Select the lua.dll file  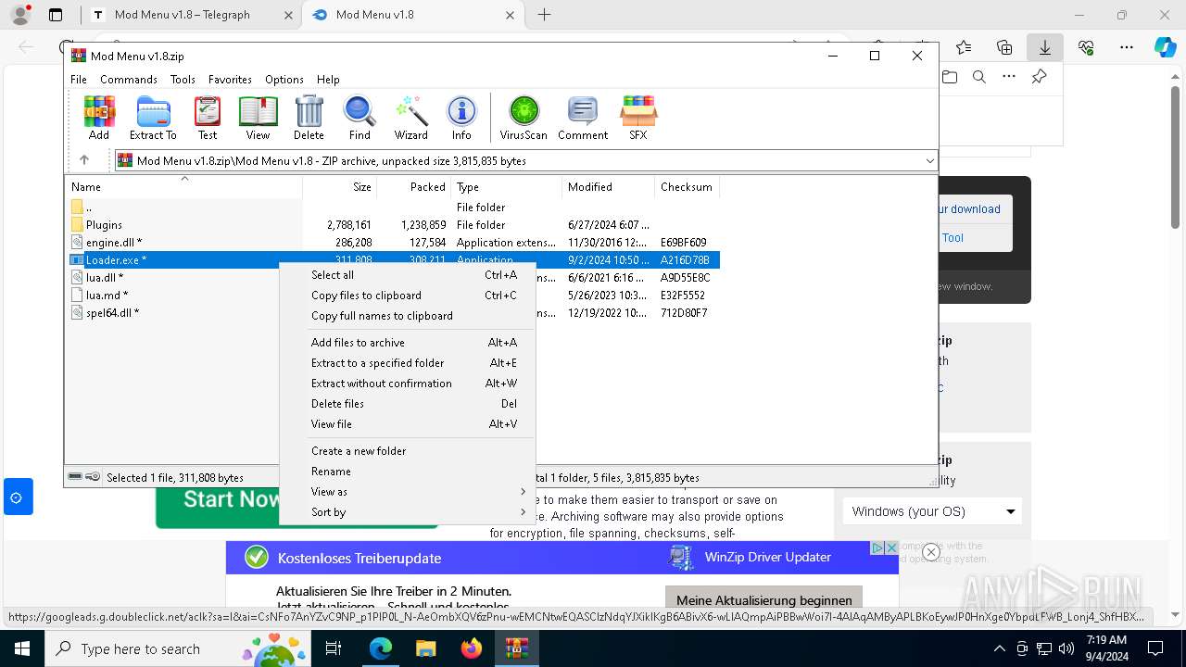(x=105, y=278)
